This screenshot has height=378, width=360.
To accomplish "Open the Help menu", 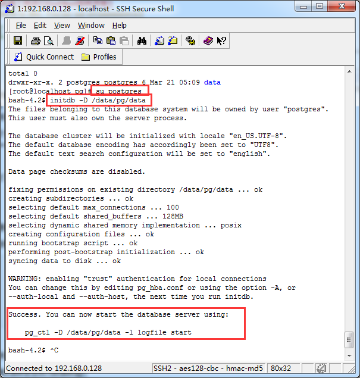I will [x=119, y=26].
